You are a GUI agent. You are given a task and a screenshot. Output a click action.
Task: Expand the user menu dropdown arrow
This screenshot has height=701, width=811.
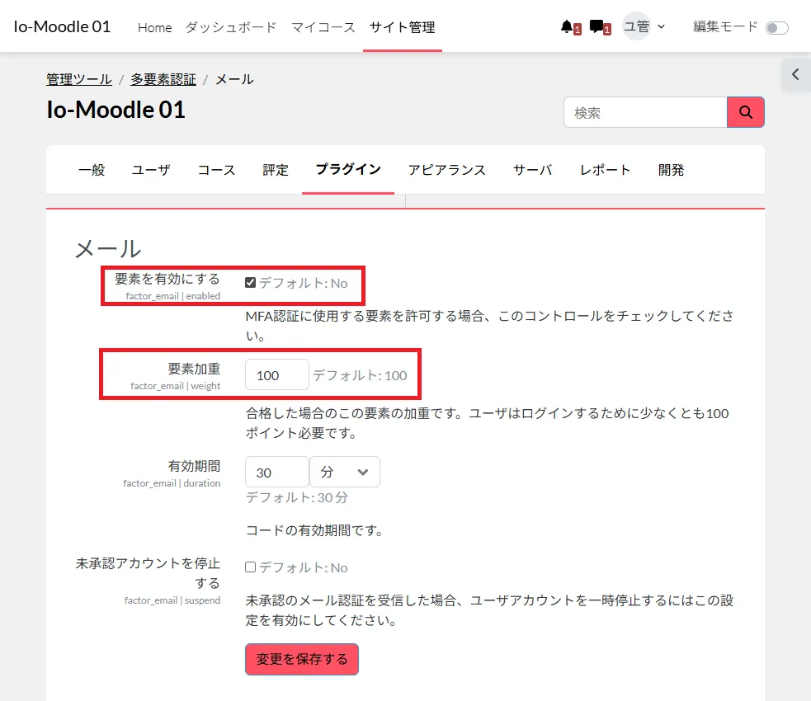pos(661,27)
